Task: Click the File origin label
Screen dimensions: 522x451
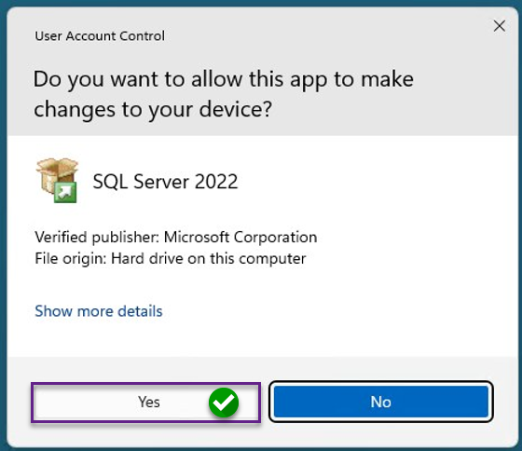Action: click(71, 259)
